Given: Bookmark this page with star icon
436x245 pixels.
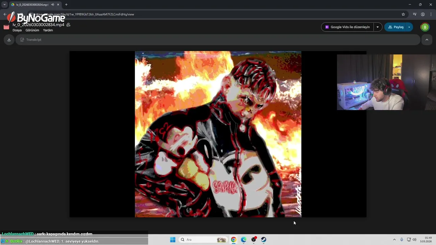Looking at the screenshot, I should click(403, 14).
